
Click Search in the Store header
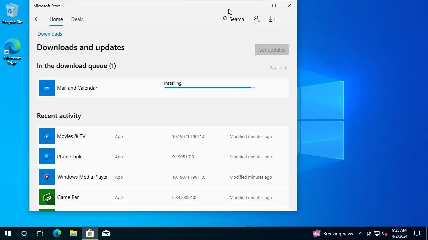233,19
